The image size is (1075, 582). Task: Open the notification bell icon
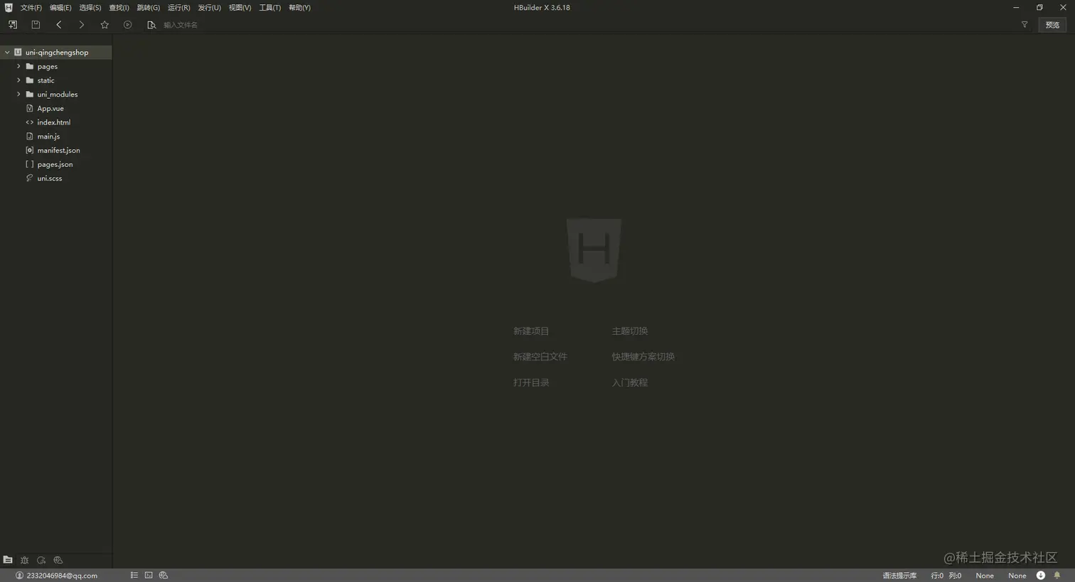[1057, 576]
